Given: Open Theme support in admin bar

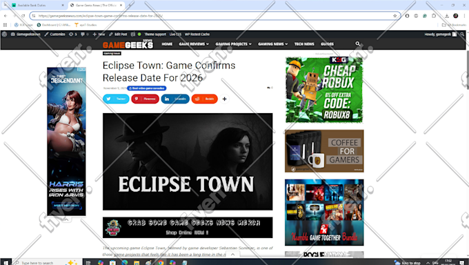Looking at the screenshot, I should (x=155, y=34).
